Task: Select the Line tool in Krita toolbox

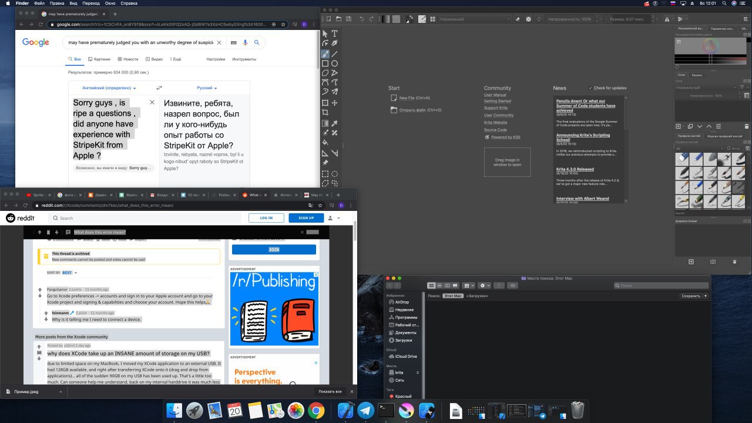Action: [335, 53]
